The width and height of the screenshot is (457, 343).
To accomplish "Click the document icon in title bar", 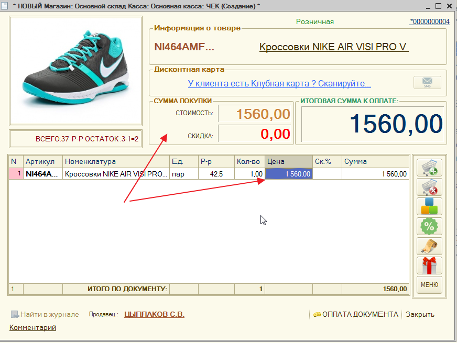I will 4,6.
